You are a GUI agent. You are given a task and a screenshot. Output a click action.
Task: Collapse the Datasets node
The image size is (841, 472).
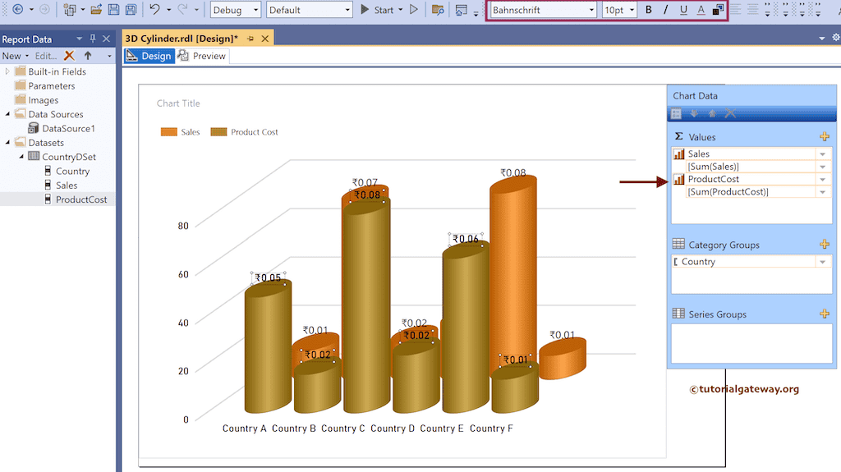coord(7,142)
